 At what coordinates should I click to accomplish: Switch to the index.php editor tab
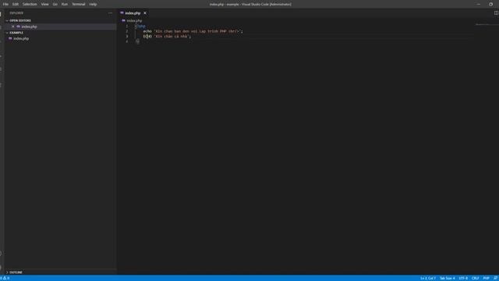[133, 13]
